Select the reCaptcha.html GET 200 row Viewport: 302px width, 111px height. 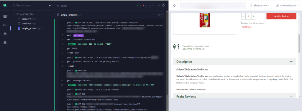111,97
